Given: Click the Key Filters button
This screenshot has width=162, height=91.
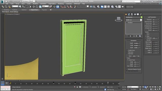Looking at the screenshot, I should point(134,89).
